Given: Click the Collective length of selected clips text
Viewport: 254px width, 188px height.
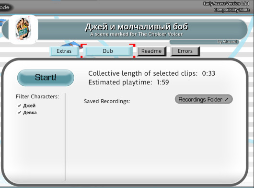Looking at the screenshot, I should click(143, 73).
